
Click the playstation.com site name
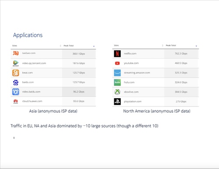[x=133, y=101]
